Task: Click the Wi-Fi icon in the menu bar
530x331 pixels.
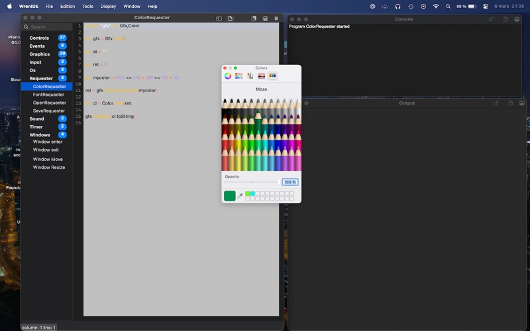Action: click(x=436, y=6)
